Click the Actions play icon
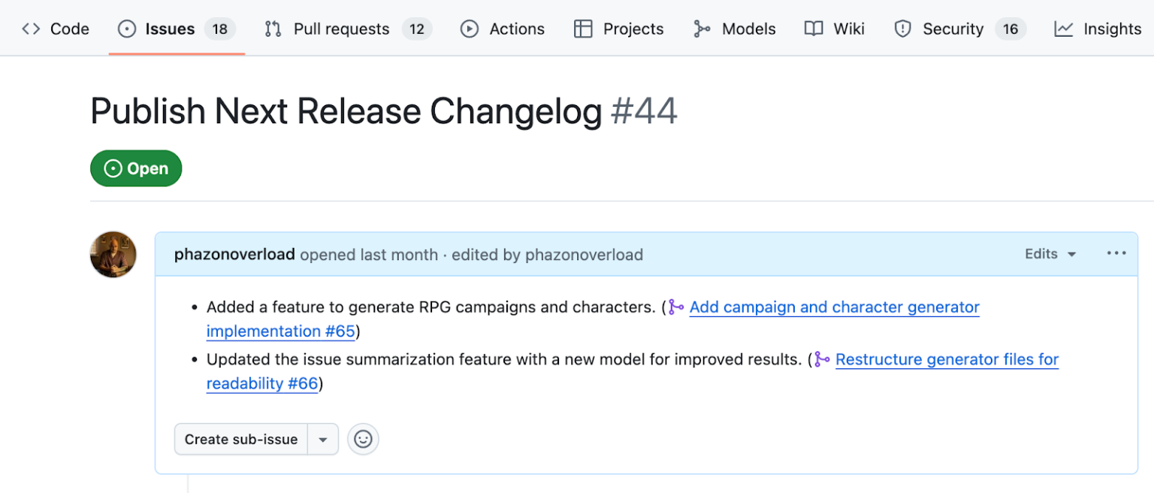 click(x=469, y=29)
